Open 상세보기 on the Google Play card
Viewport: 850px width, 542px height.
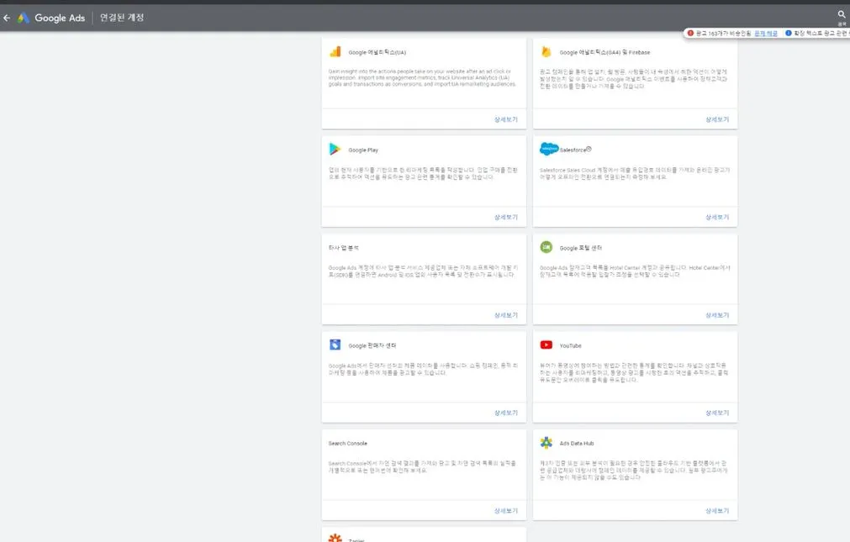click(x=506, y=217)
